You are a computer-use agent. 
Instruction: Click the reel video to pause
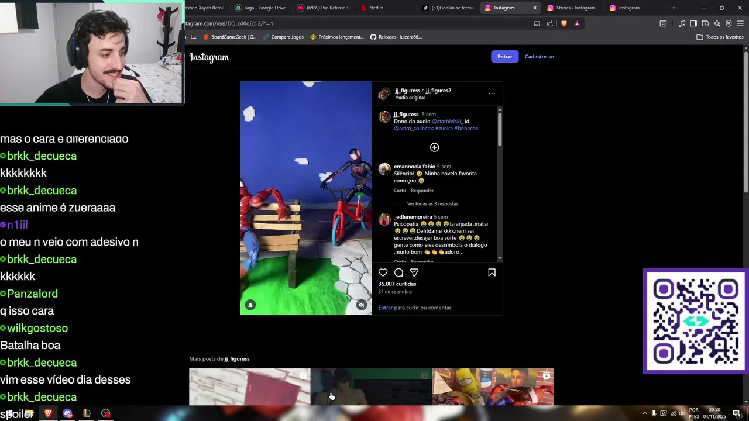305,198
